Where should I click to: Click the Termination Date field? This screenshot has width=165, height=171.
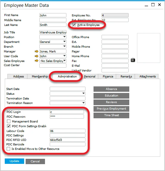point(68,98)
